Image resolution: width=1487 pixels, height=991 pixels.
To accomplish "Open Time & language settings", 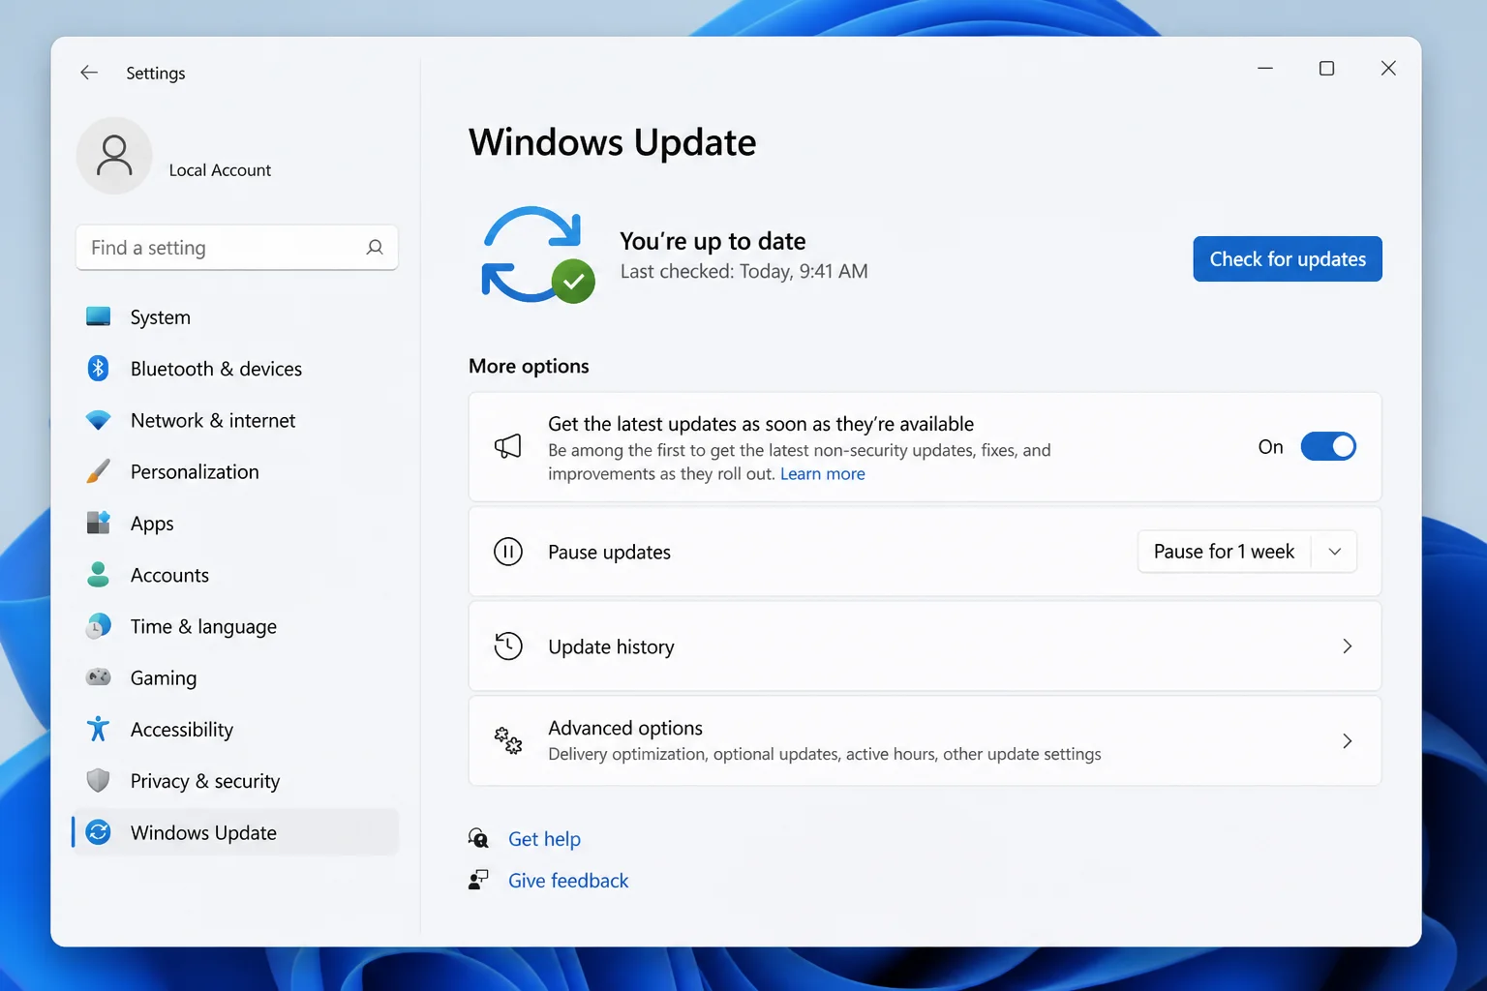I will tap(203, 626).
